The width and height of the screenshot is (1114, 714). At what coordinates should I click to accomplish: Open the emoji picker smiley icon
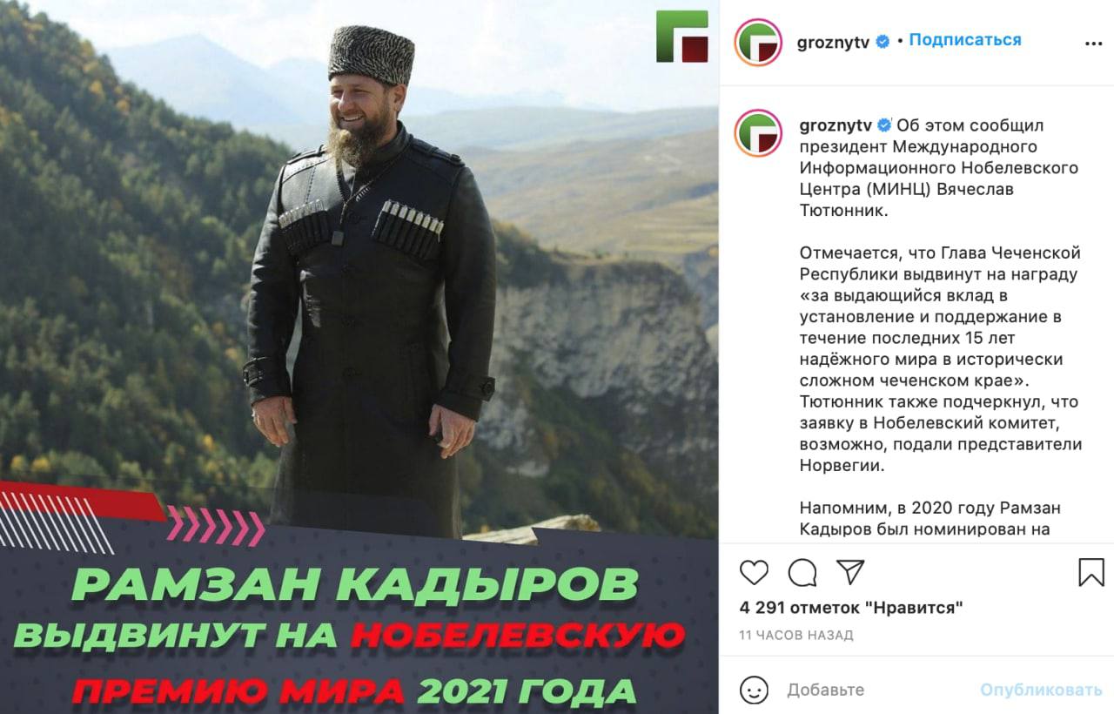754,690
